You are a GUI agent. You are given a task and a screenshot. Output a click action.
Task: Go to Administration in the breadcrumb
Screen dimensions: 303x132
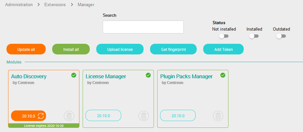coord(19,5)
